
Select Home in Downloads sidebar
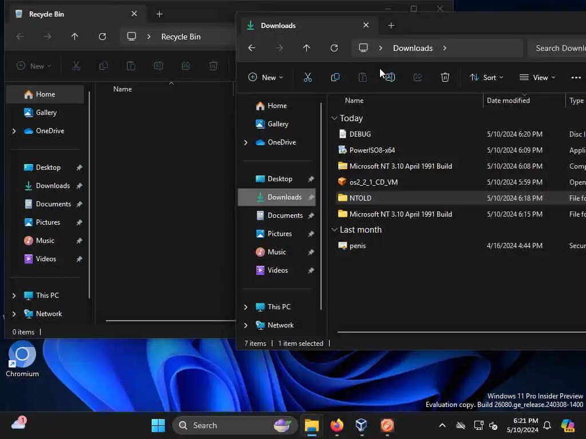click(278, 106)
